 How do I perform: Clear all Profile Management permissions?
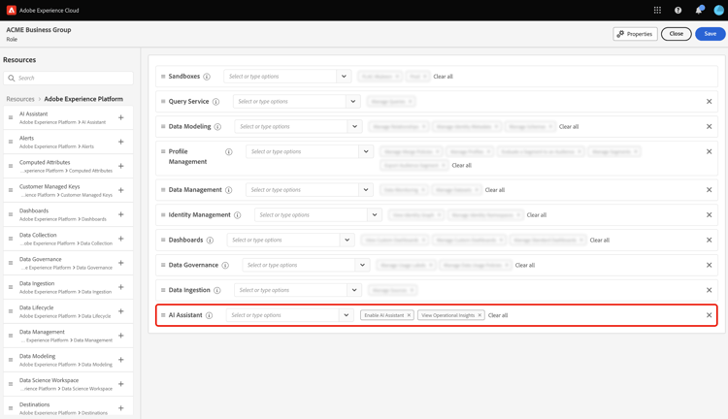coord(461,165)
